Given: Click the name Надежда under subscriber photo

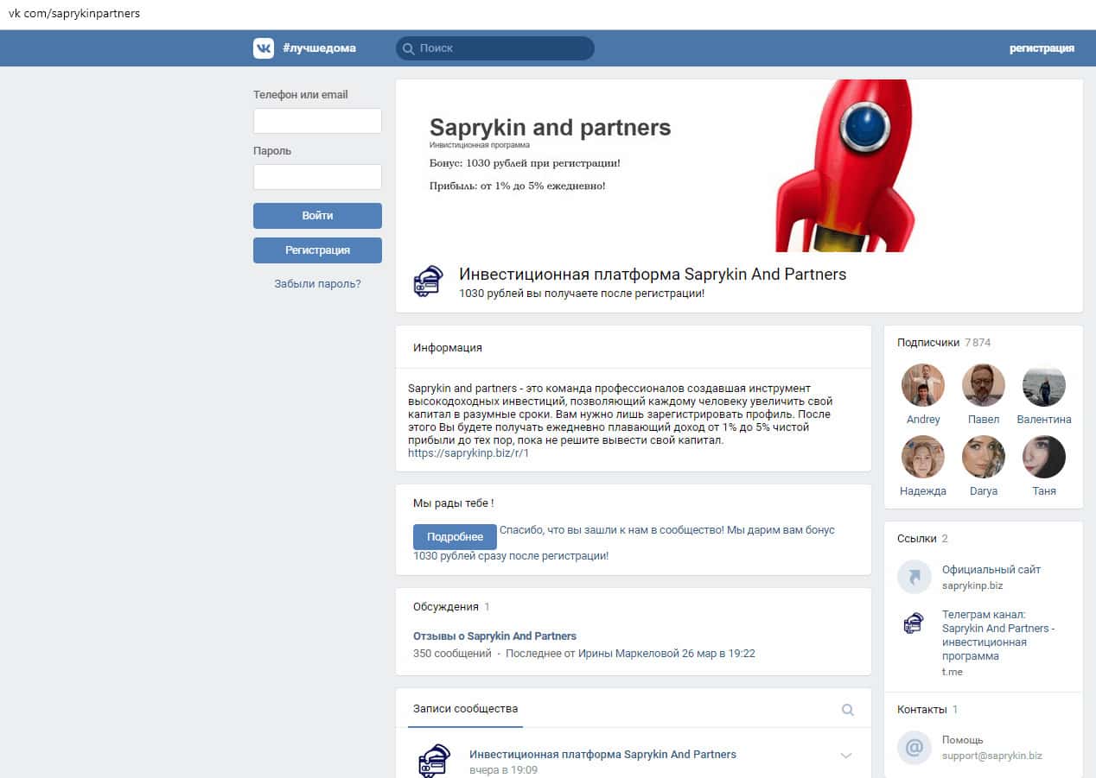Looking at the screenshot, I should [x=923, y=491].
